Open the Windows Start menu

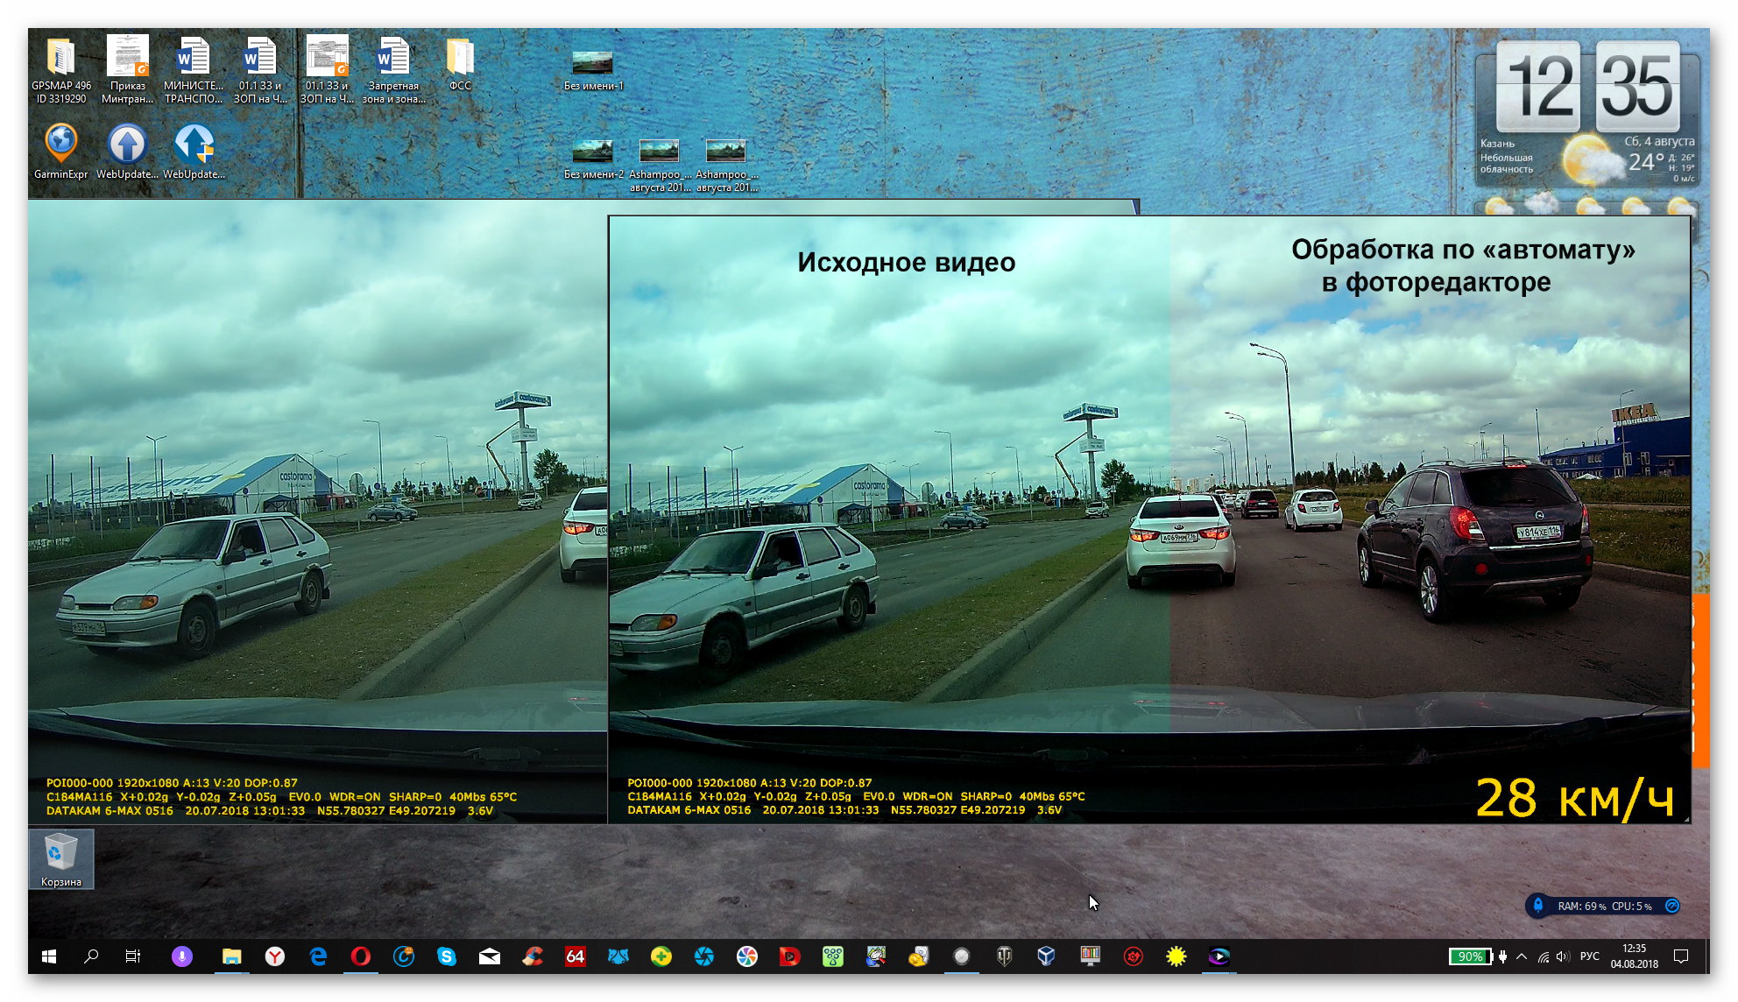pyautogui.click(x=49, y=956)
